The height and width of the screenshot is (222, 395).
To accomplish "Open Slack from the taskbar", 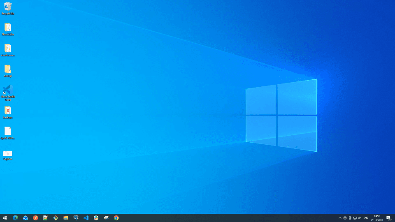I will tap(96, 218).
